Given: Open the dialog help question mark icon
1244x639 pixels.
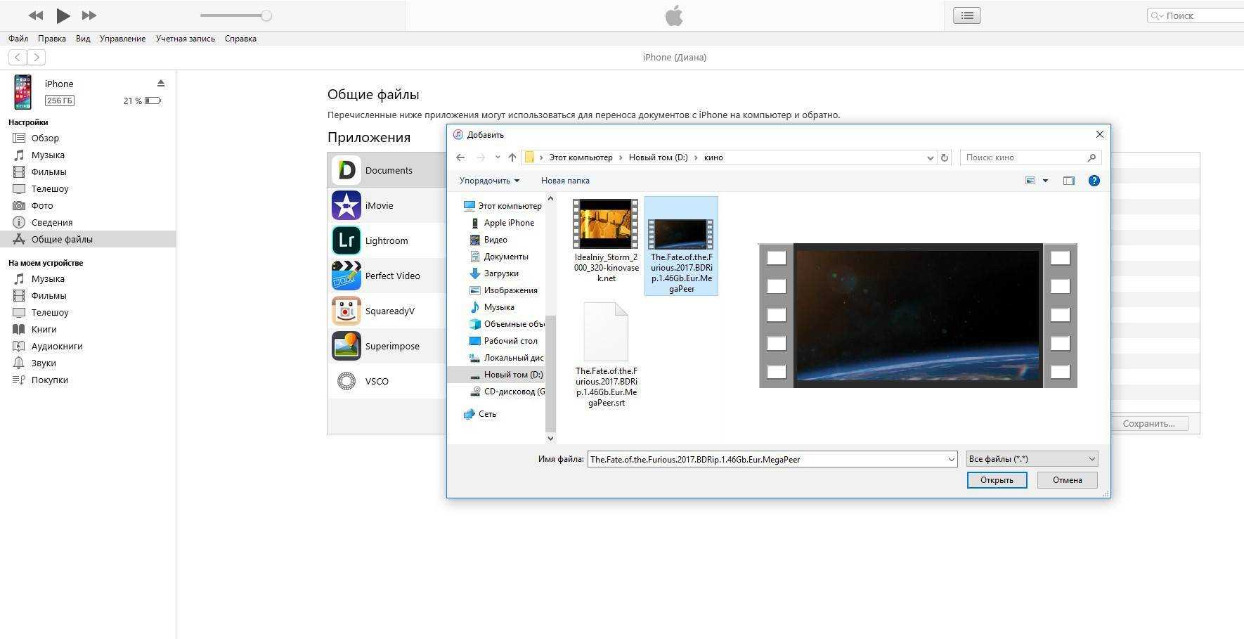Looking at the screenshot, I should coord(1094,181).
